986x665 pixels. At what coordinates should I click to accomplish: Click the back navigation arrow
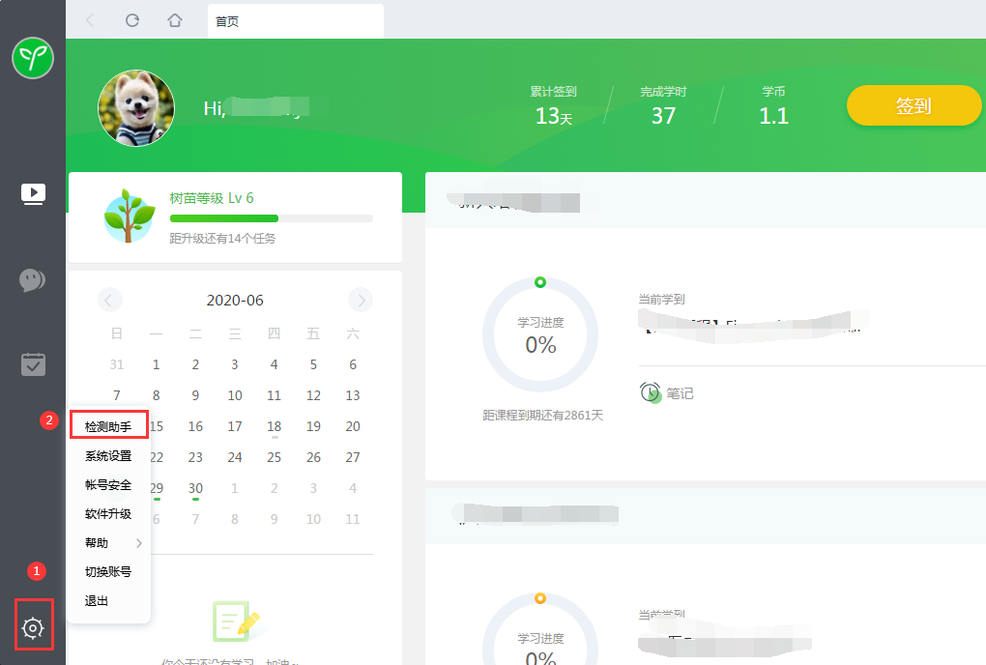(90, 20)
